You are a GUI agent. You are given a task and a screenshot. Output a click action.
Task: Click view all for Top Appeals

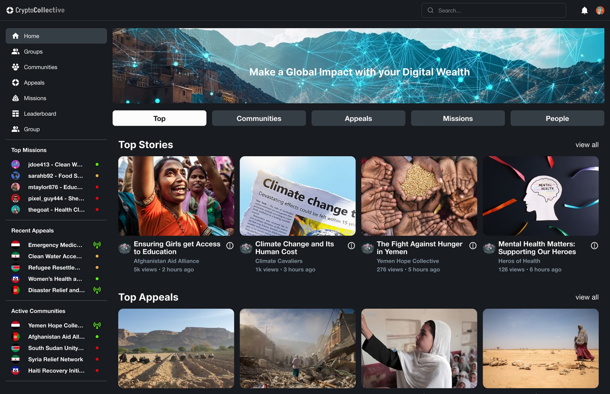(x=587, y=297)
